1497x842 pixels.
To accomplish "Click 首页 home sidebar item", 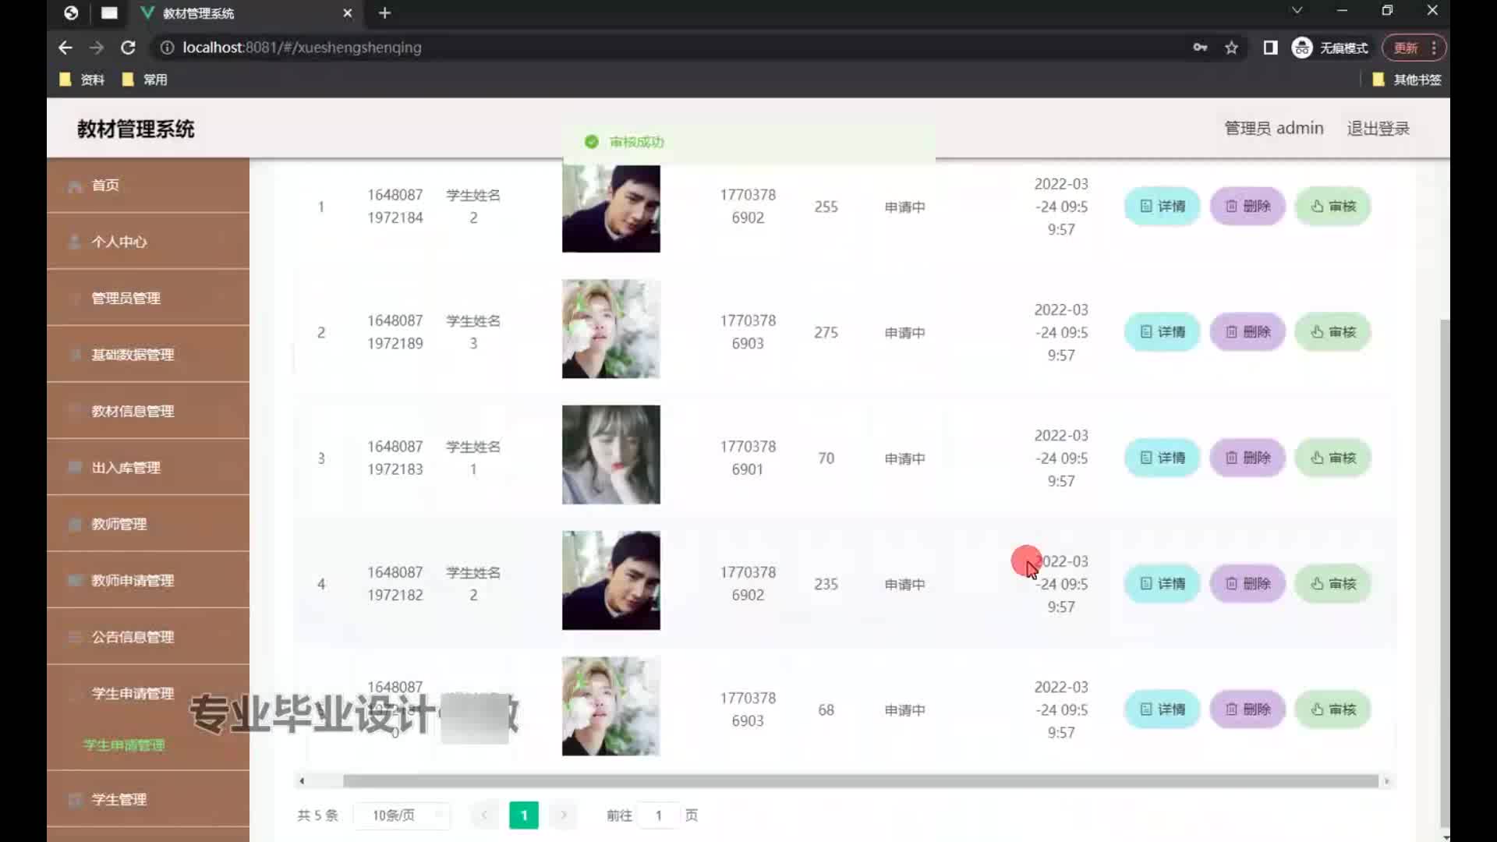I will coord(105,186).
